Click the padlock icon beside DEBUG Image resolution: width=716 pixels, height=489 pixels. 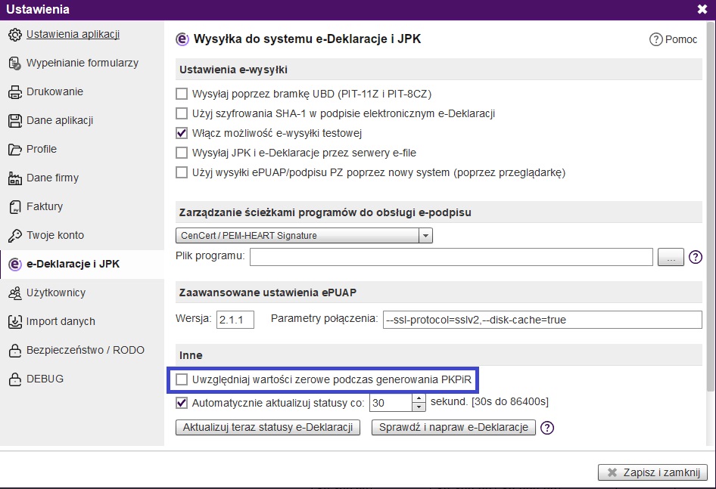[x=14, y=379]
